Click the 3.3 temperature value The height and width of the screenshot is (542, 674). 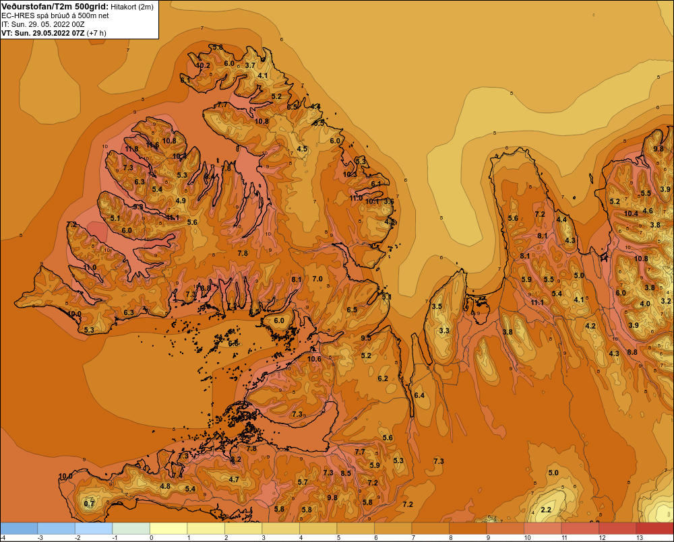(444, 331)
